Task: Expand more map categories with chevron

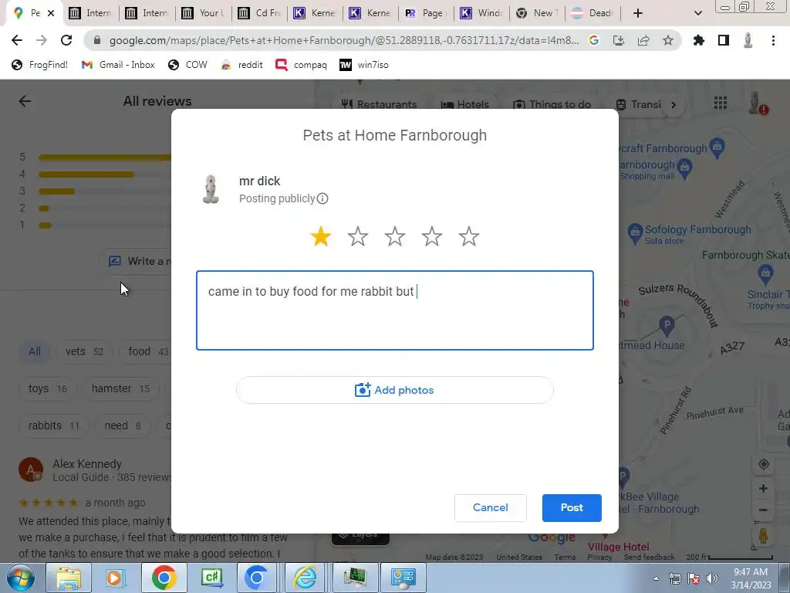Action: [674, 105]
